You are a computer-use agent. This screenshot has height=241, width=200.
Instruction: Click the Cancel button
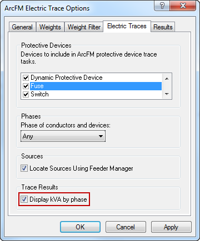tap(126, 227)
